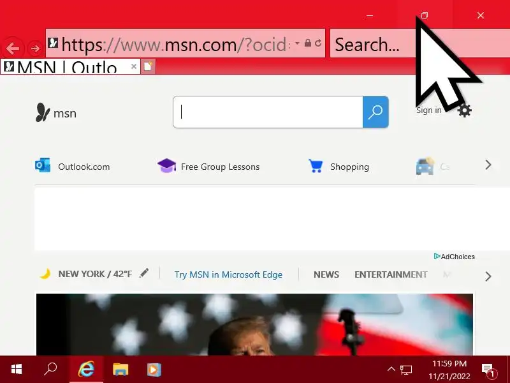510x383 pixels.
Task: Open the address bar autocomplete dropdown arrow
Action: coord(297,43)
